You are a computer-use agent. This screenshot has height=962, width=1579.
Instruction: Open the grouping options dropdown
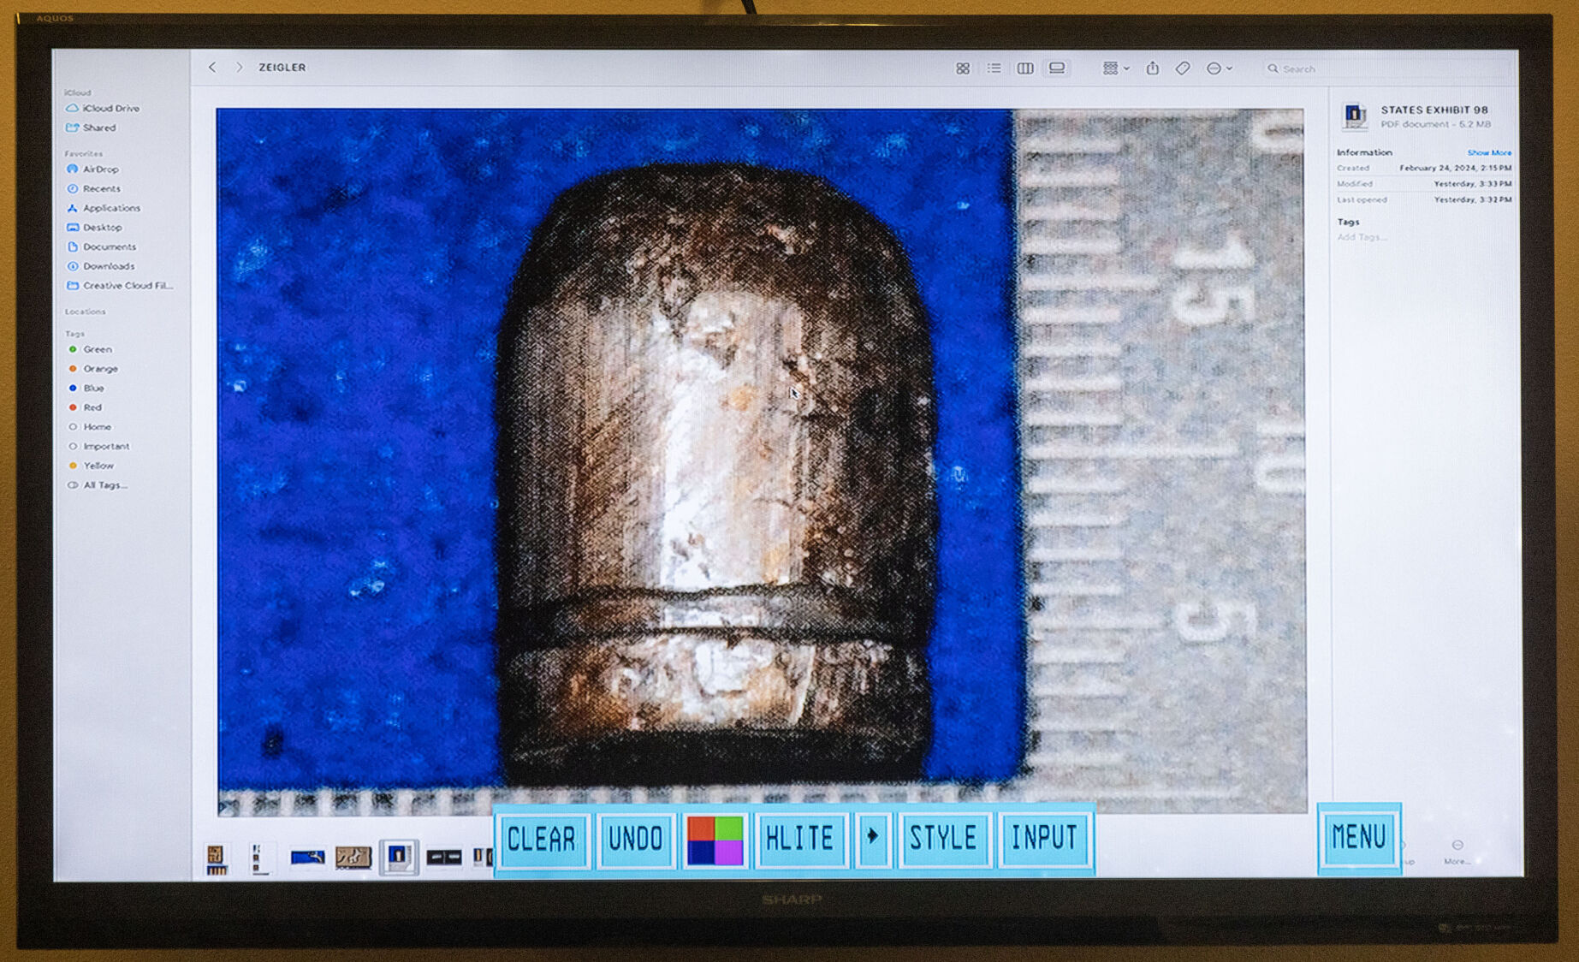click(1113, 68)
